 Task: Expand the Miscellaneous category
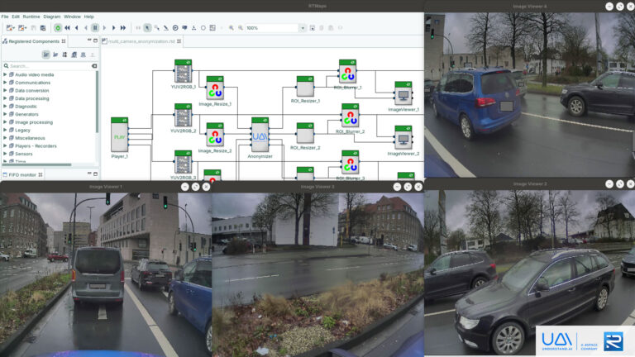point(5,138)
